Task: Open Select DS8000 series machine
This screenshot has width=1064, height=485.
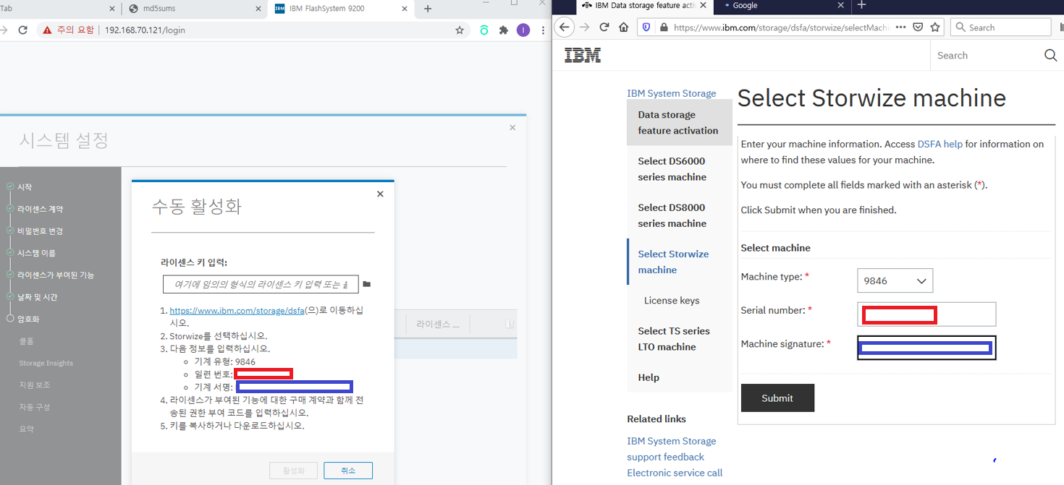Action: coord(680,215)
